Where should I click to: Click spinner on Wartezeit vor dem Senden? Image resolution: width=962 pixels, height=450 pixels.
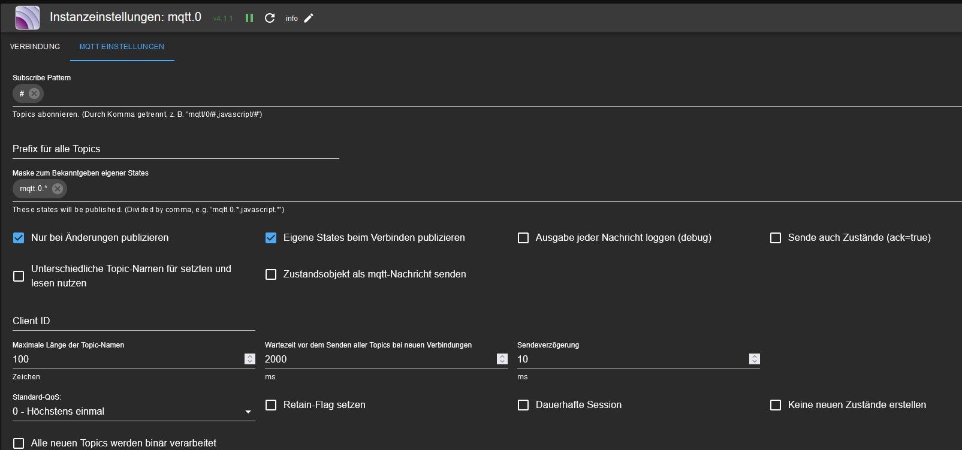click(502, 359)
